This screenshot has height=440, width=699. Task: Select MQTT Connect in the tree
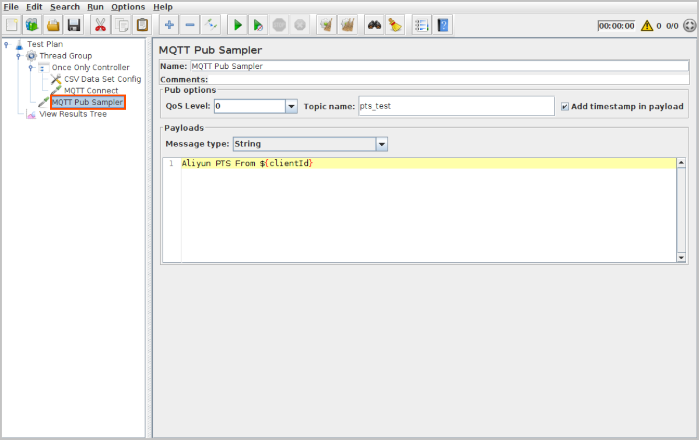click(91, 90)
